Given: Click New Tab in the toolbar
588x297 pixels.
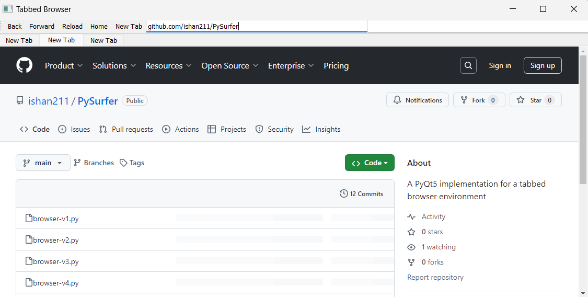Looking at the screenshot, I should pos(129,26).
